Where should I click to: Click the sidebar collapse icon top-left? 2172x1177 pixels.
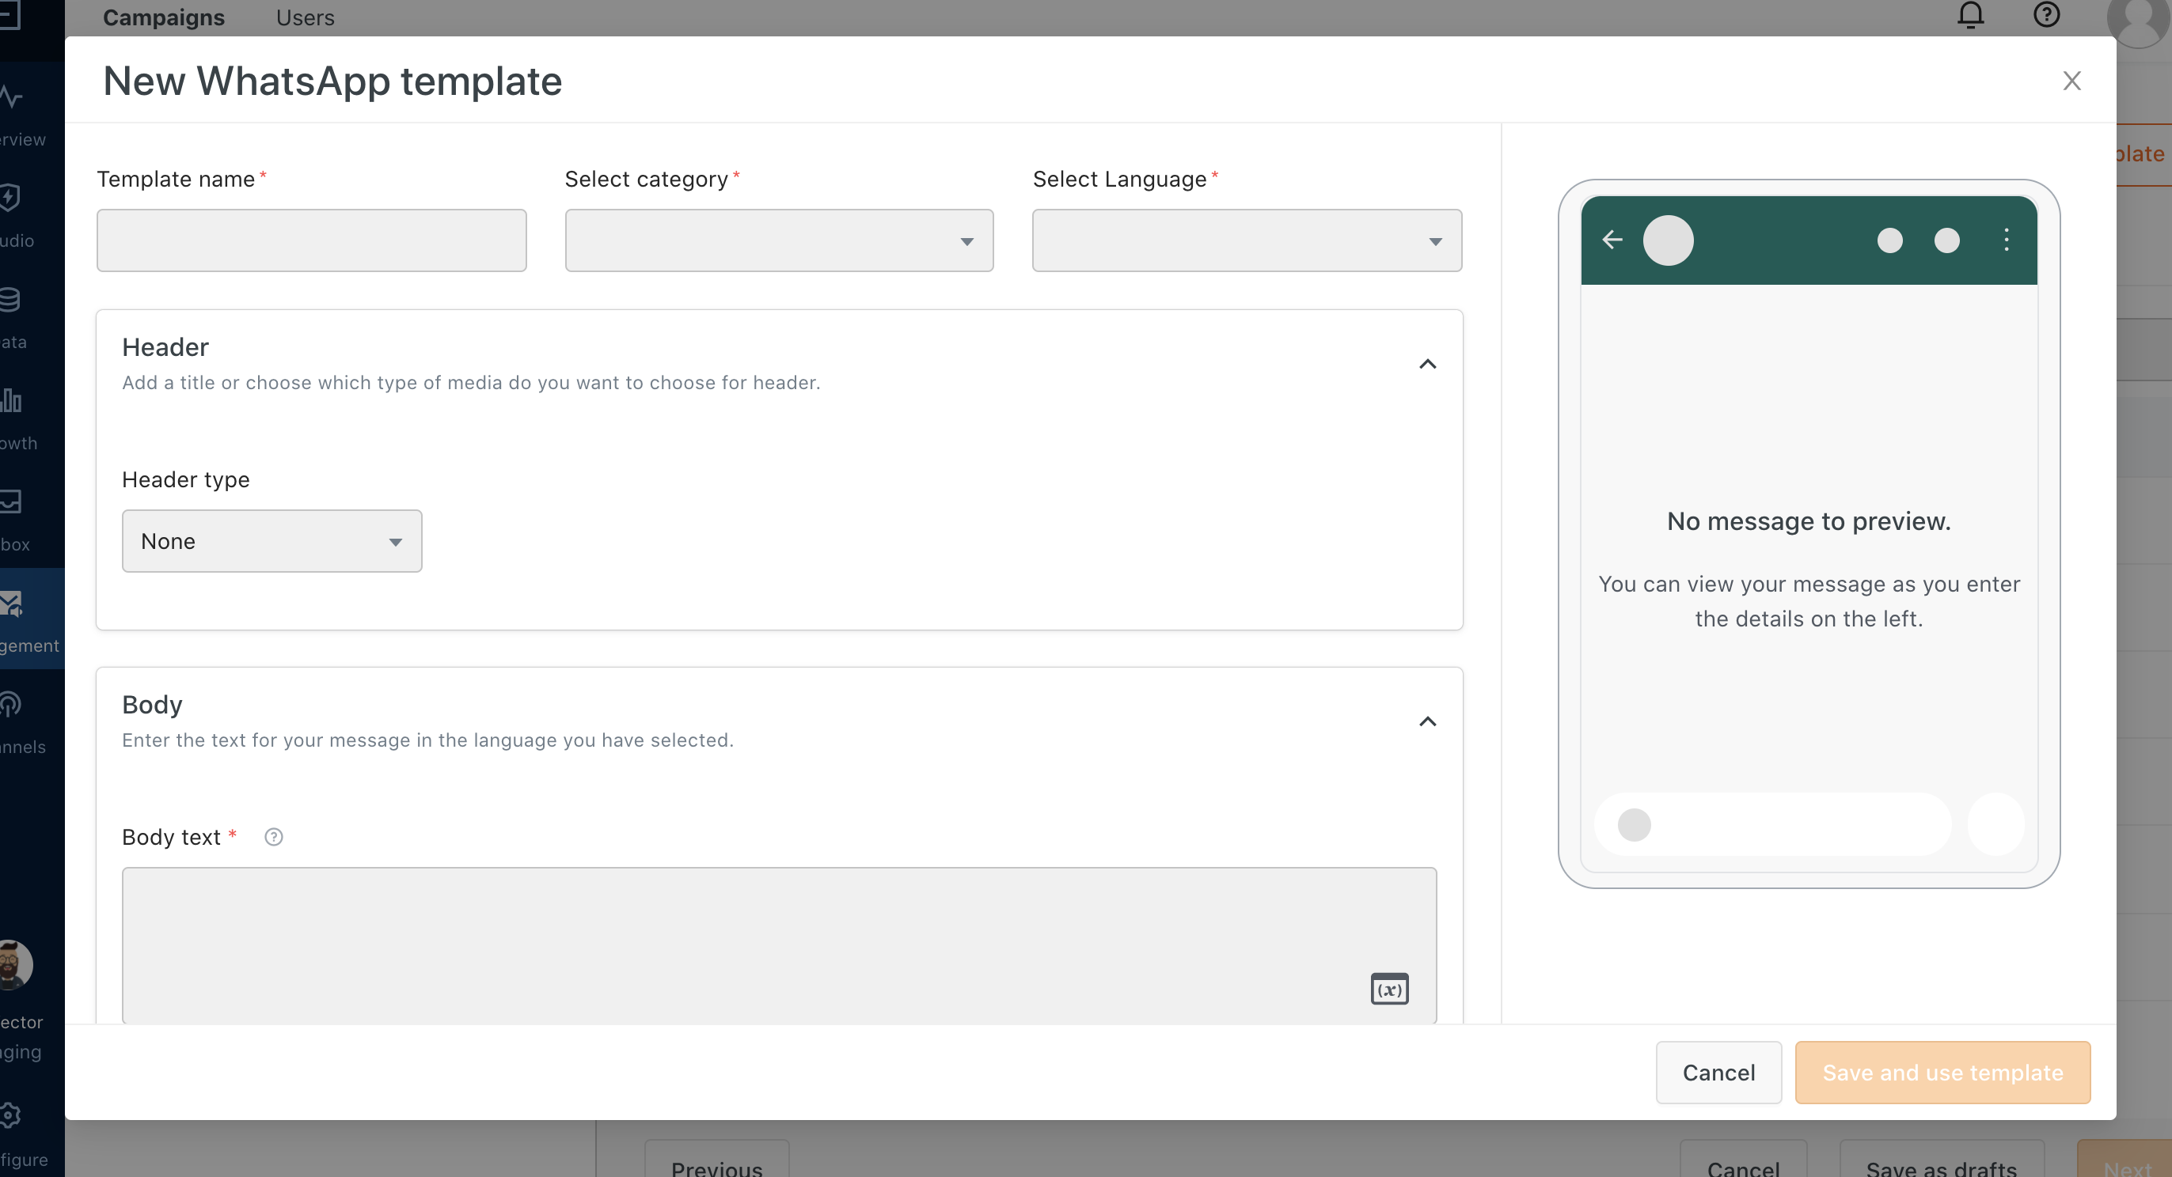click(x=10, y=15)
